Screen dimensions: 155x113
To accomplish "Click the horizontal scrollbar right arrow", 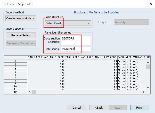I will (x=143, y=92).
